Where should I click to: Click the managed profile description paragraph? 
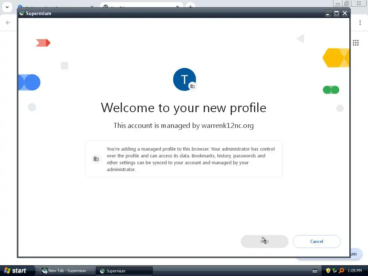pyautogui.click(x=190, y=159)
